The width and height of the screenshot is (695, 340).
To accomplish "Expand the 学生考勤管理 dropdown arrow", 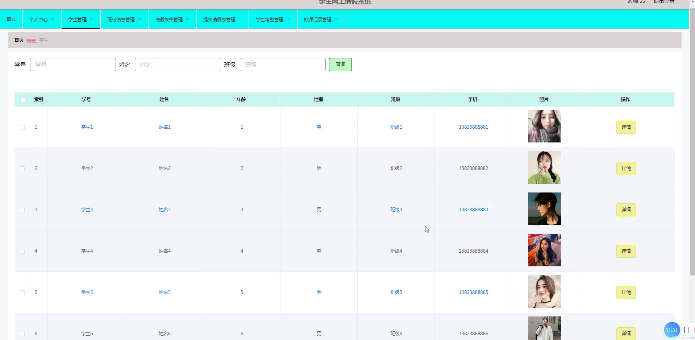I will coord(288,19).
